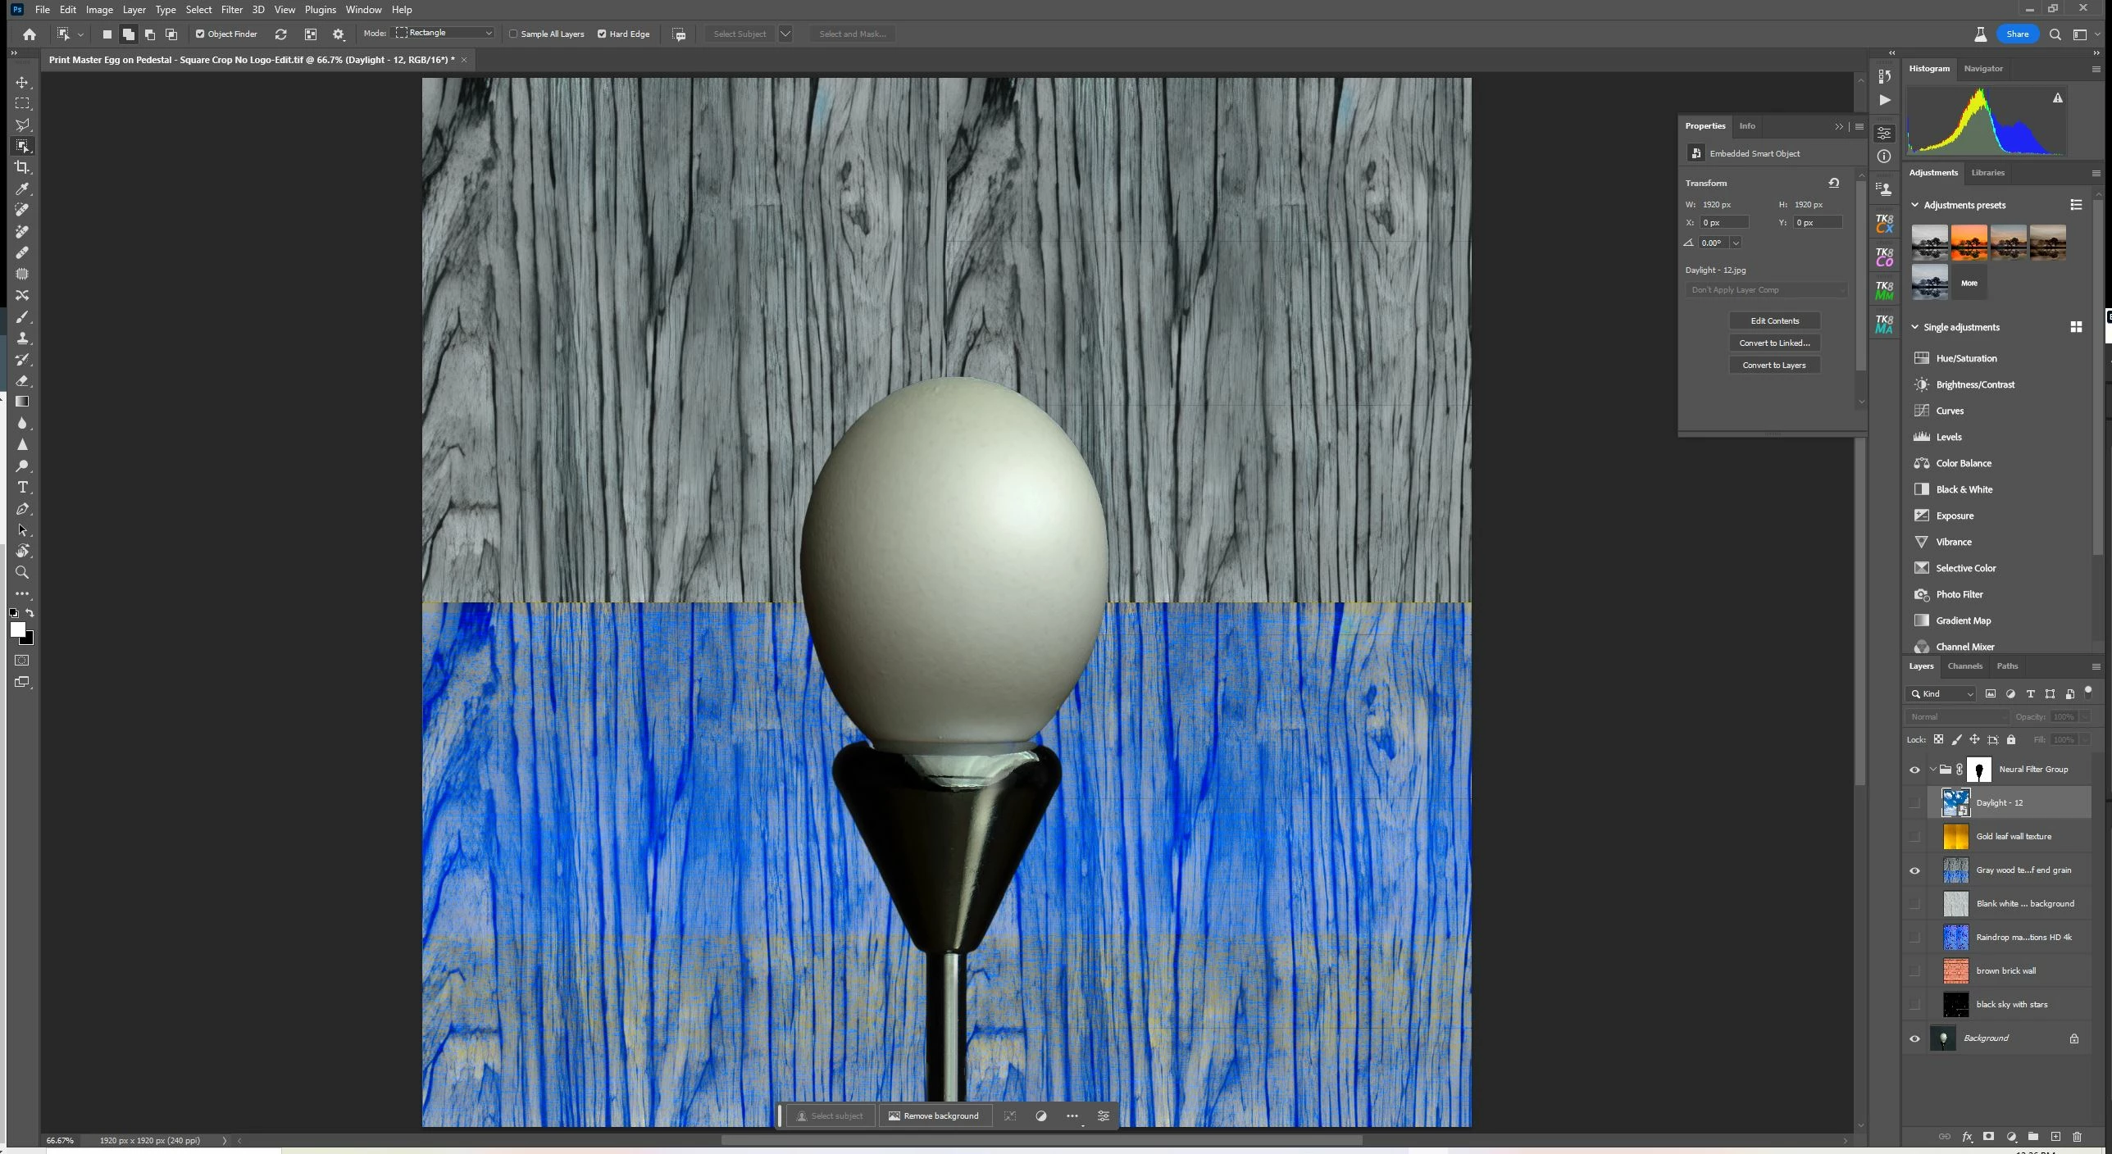This screenshot has width=2112, height=1154.
Task: Select the Move tool
Action: [22, 83]
